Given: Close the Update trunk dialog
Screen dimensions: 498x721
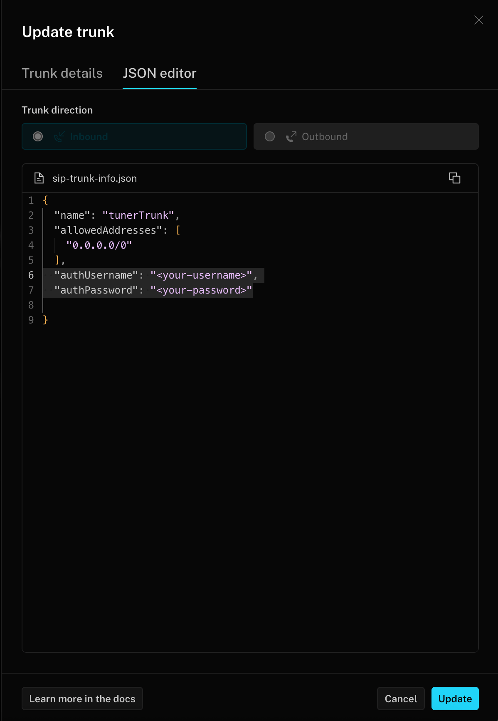Looking at the screenshot, I should point(478,20).
